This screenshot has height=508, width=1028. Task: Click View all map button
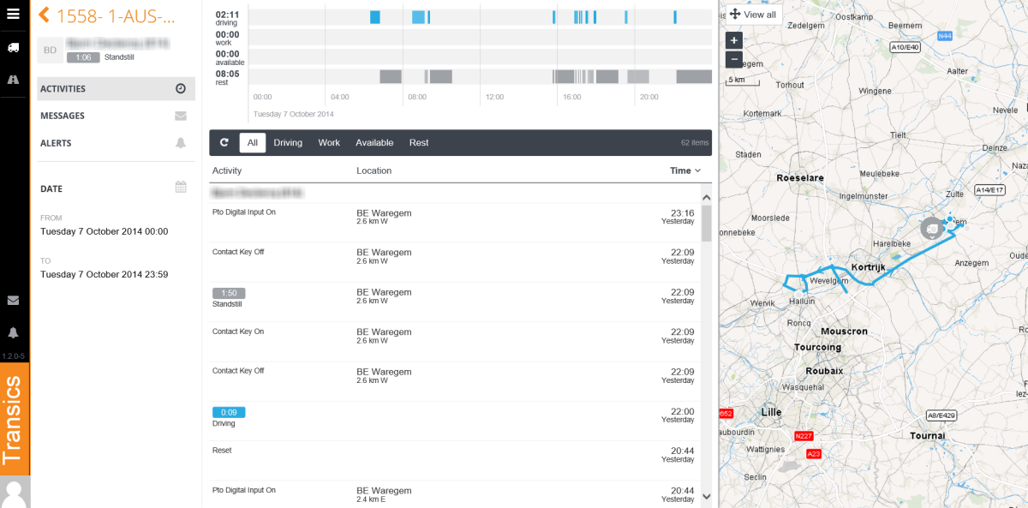tap(753, 15)
